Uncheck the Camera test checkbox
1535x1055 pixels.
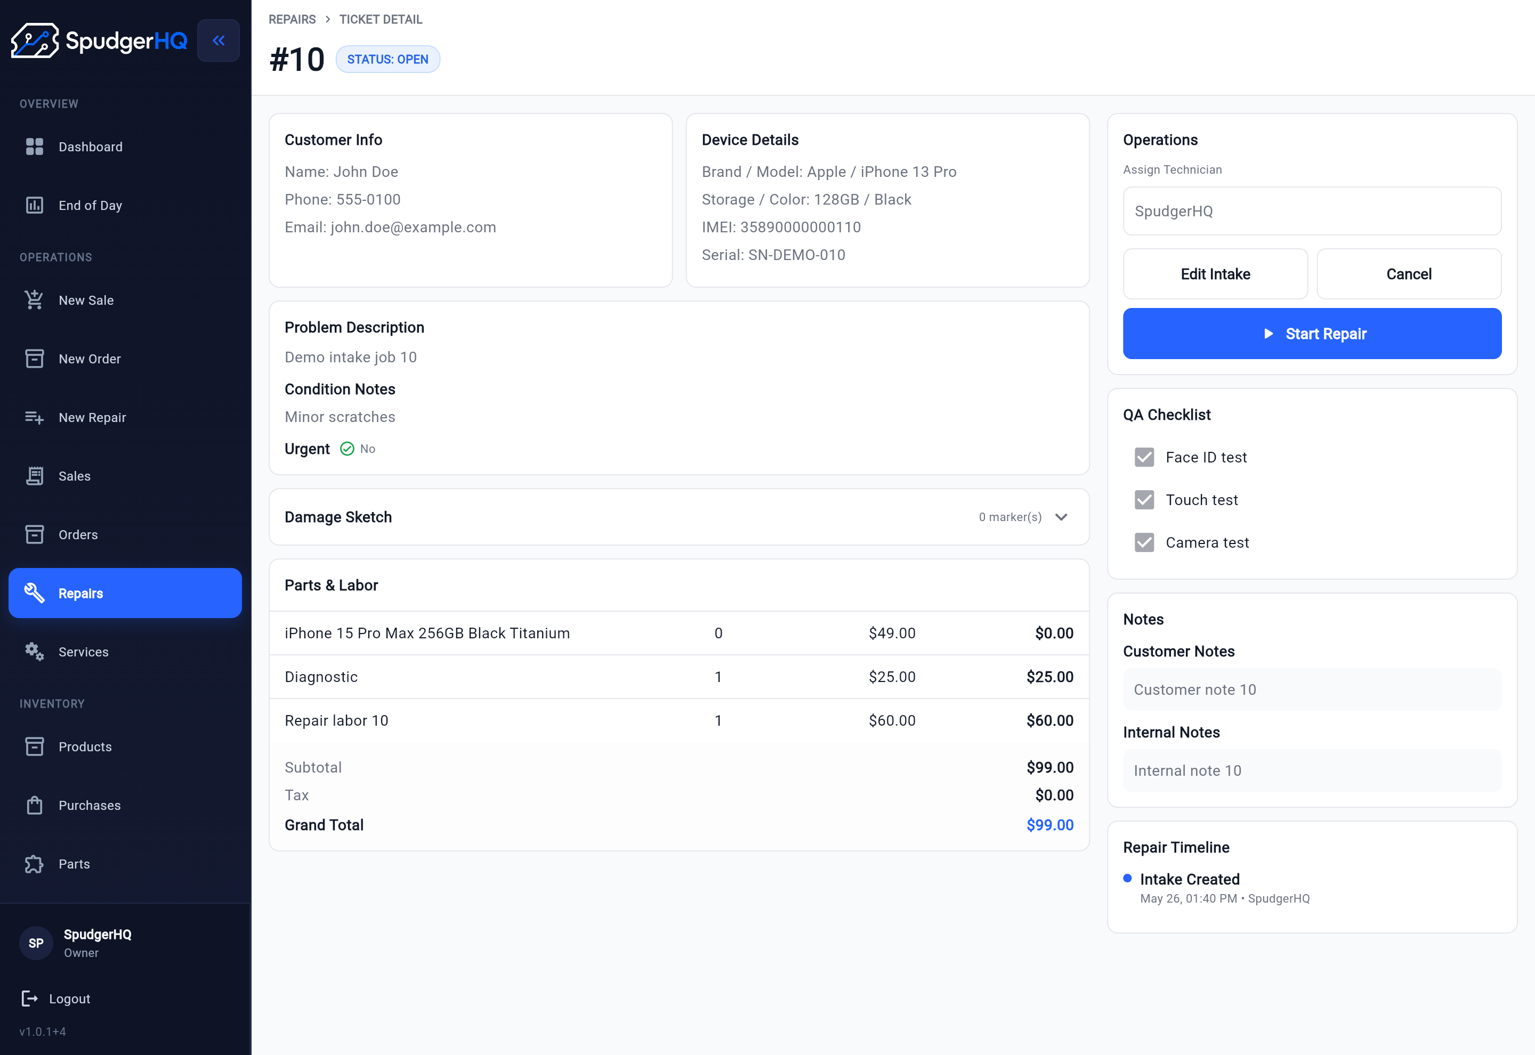1144,543
